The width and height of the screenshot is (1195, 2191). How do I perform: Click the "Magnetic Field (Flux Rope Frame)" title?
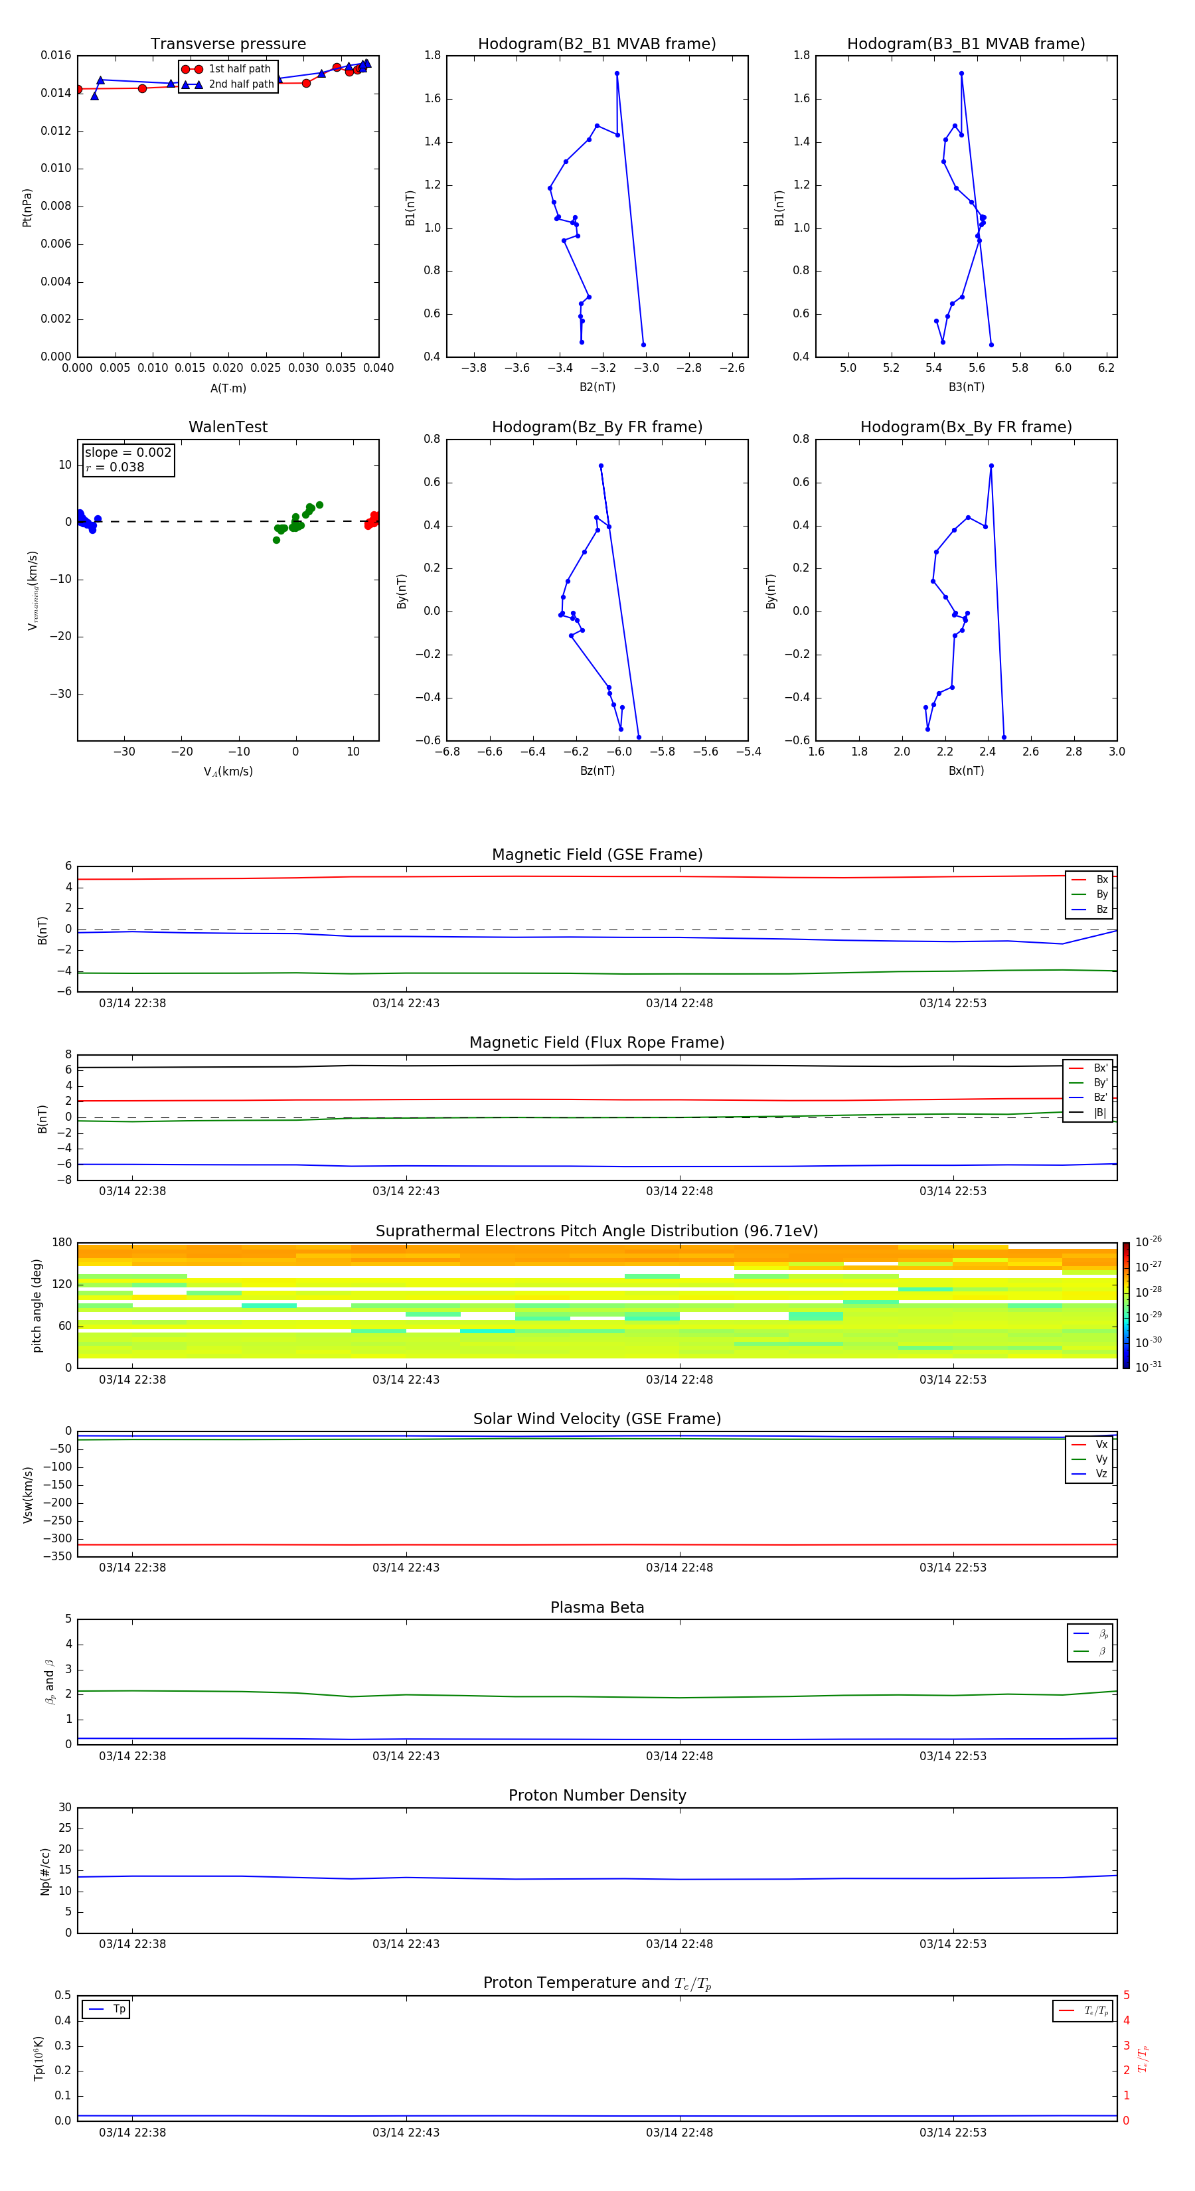pos(597,1043)
